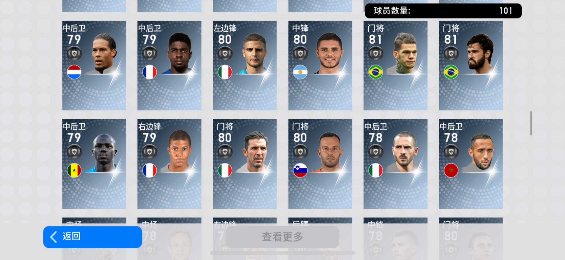The width and height of the screenshot is (565, 260).
Task: Open the 80 Italian goalkeeper card
Action: [x=245, y=164]
